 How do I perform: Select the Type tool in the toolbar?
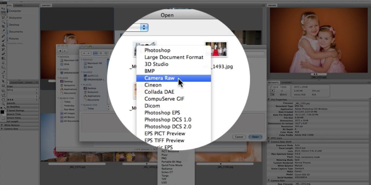pos(3,77)
